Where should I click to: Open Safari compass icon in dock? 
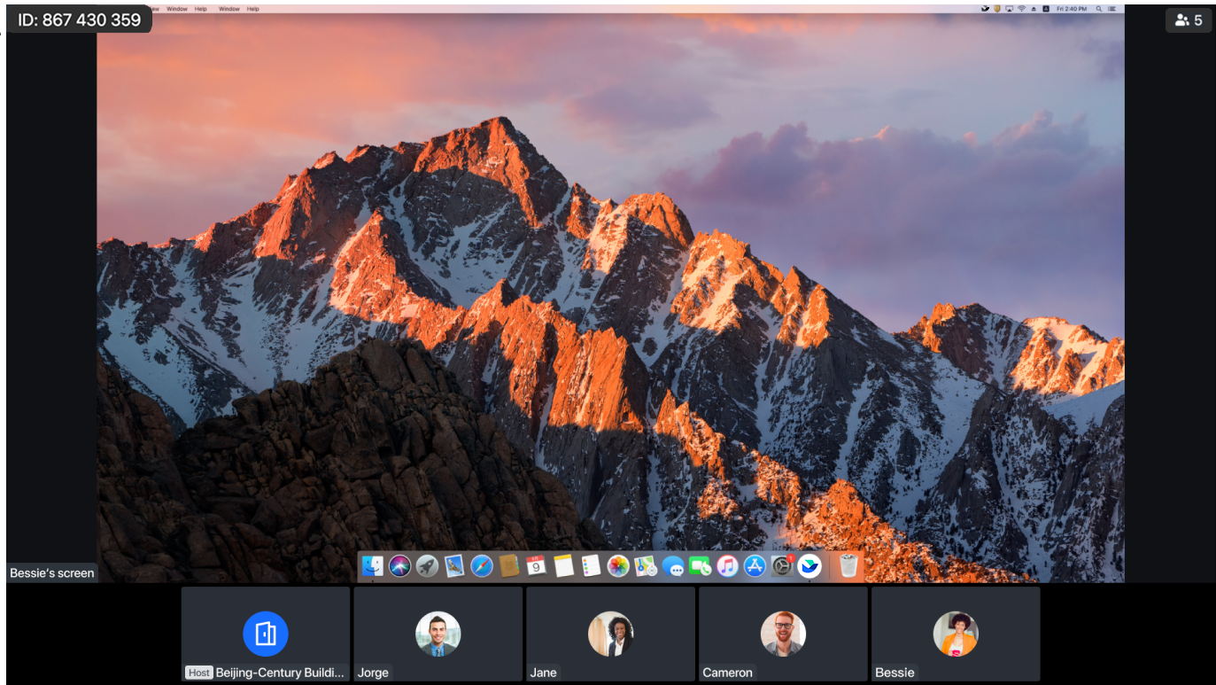[482, 565]
